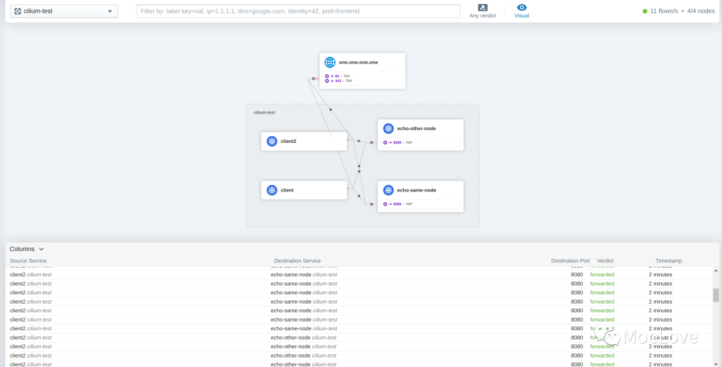Click the echo-same-node Kubernetes icon
This screenshot has width=722, height=367.
pos(388,190)
